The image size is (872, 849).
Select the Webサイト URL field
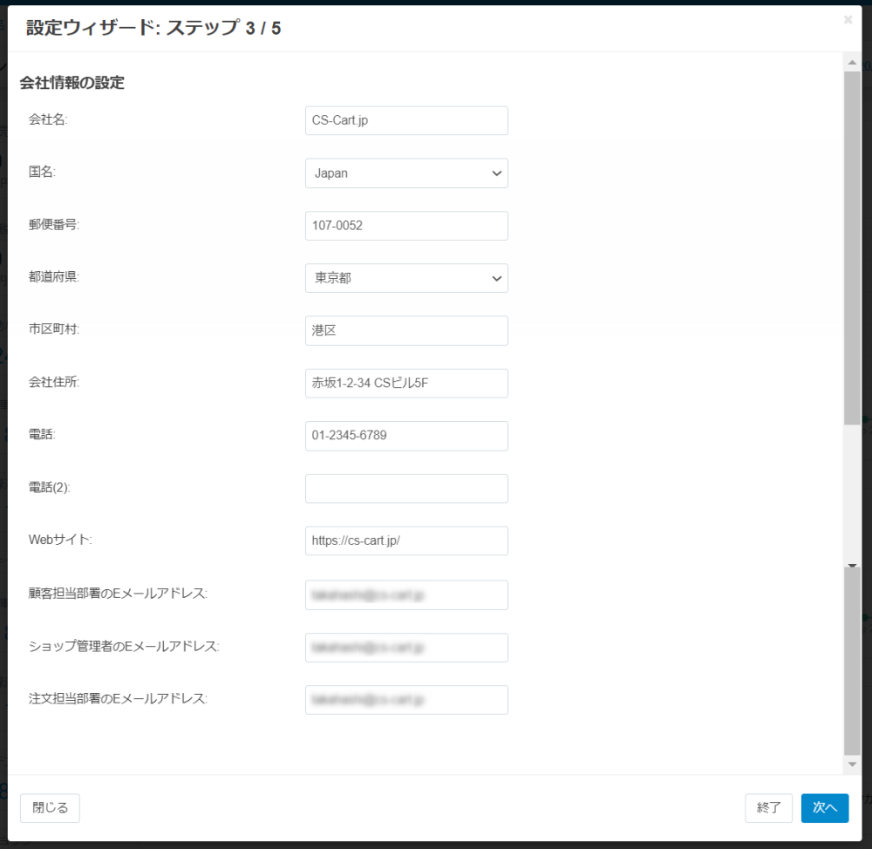[406, 541]
